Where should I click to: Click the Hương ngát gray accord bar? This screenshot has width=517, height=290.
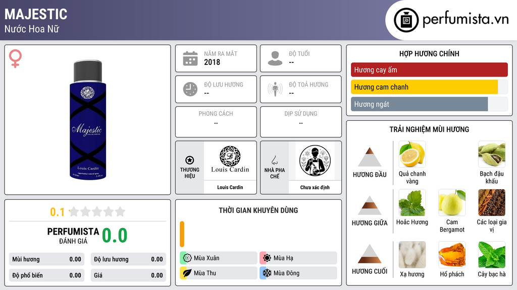(420, 104)
